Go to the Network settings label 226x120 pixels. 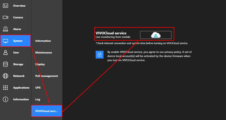click(19, 76)
